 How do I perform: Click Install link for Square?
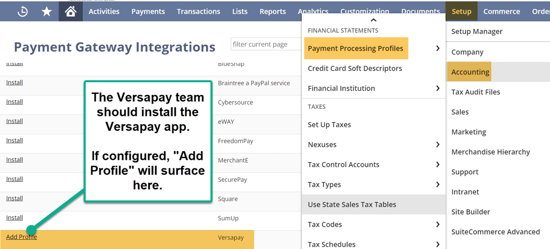click(15, 198)
